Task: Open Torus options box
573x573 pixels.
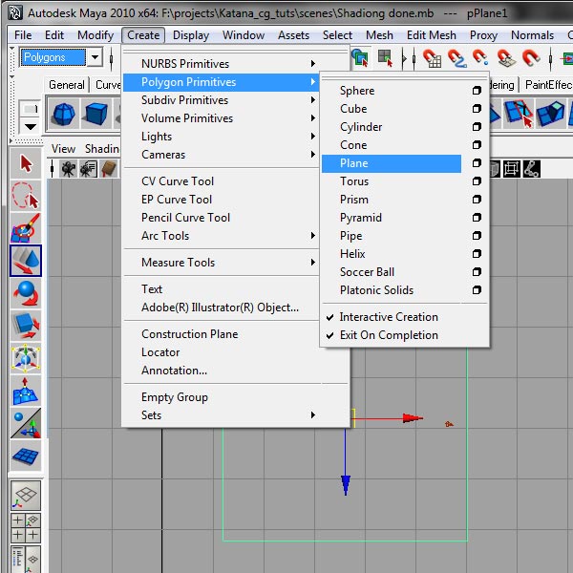Action: (477, 181)
